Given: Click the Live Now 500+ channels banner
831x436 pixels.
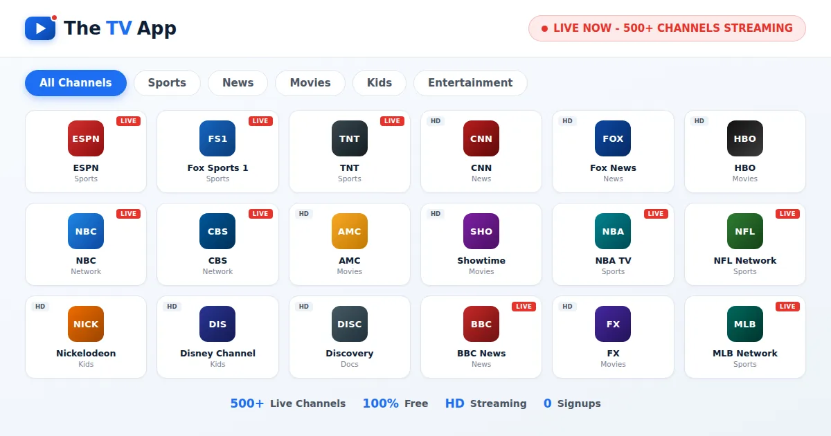Looking at the screenshot, I should pos(667,28).
